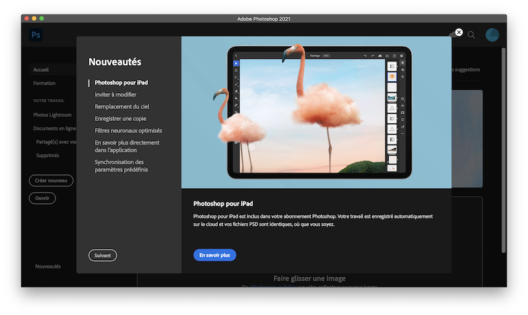Click the cloud sync status icon
The width and height of the screenshot is (528, 315).
(452, 35)
